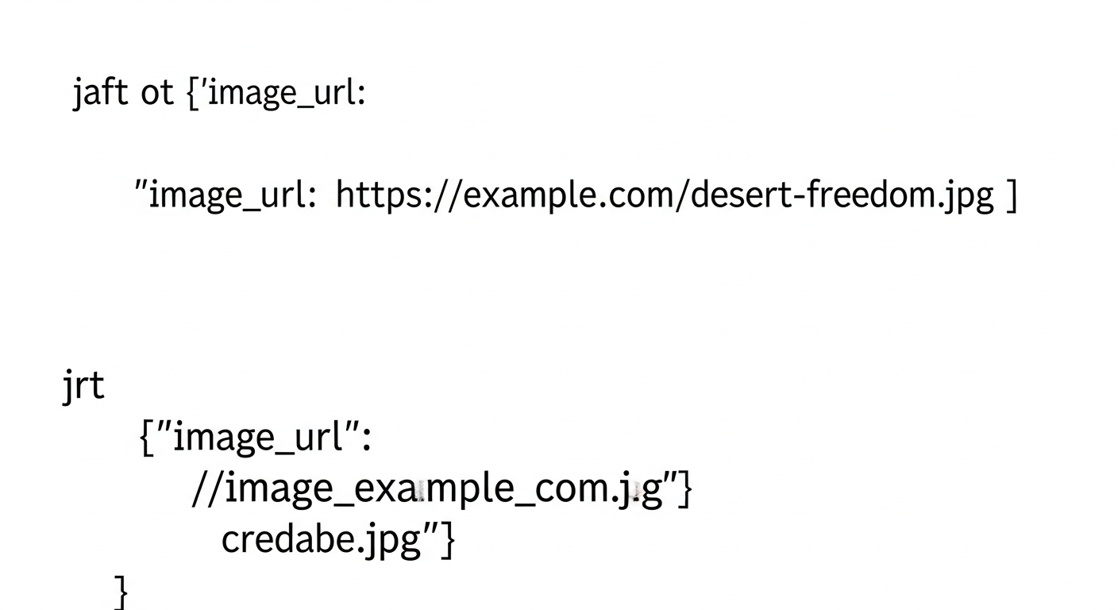Viewport: 1118px width, 610px height.
Task: Click the "desert-freedom.jpg" filename in the URL
Action: tap(842, 195)
